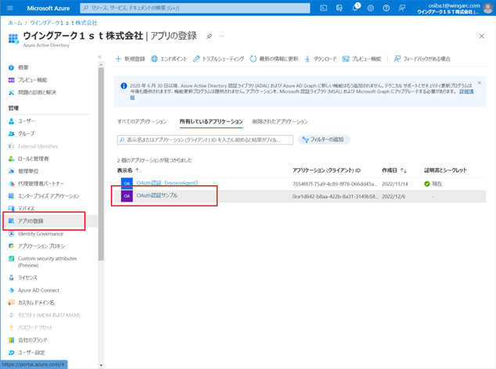Close the アプリの登録 blade
The image size is (496, 369).
(x=481, y=36)
